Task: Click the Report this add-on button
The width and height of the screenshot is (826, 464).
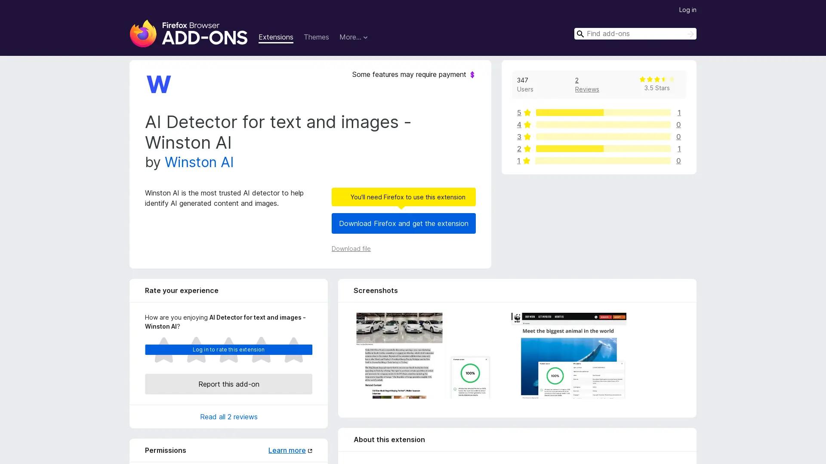Action: point(228,384)
